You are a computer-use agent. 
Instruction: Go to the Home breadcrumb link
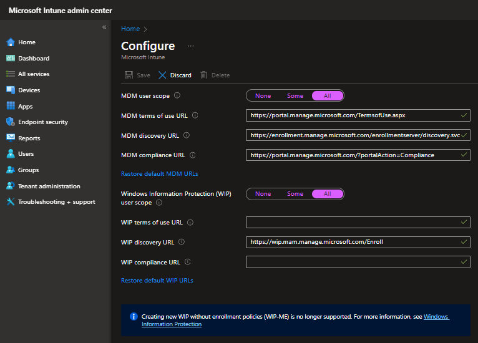click(x=130, y=29)
